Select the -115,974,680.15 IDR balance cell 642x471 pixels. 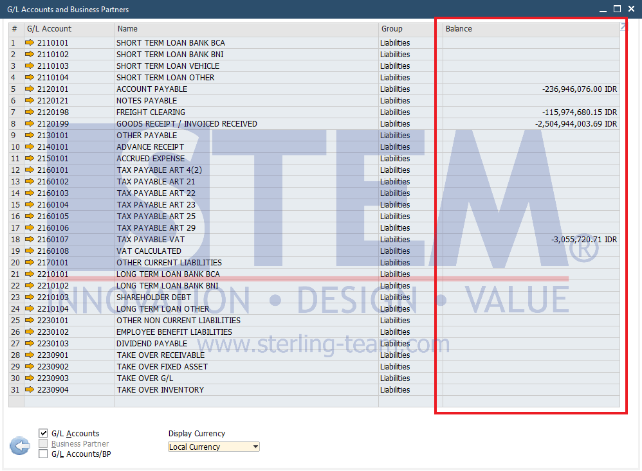point(531,112)
